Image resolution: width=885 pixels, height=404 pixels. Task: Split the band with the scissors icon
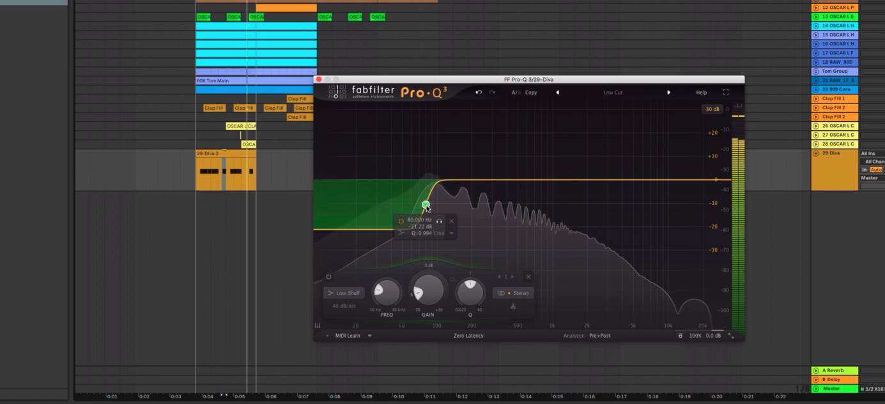coord(512,306)
